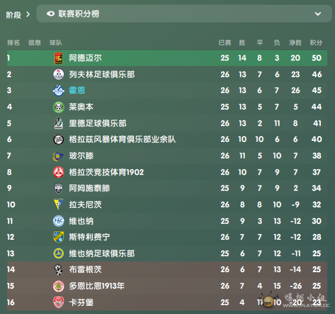Select the 维也纳 FAC logo icon
This screenshot has height=314, width=335.
58,221
